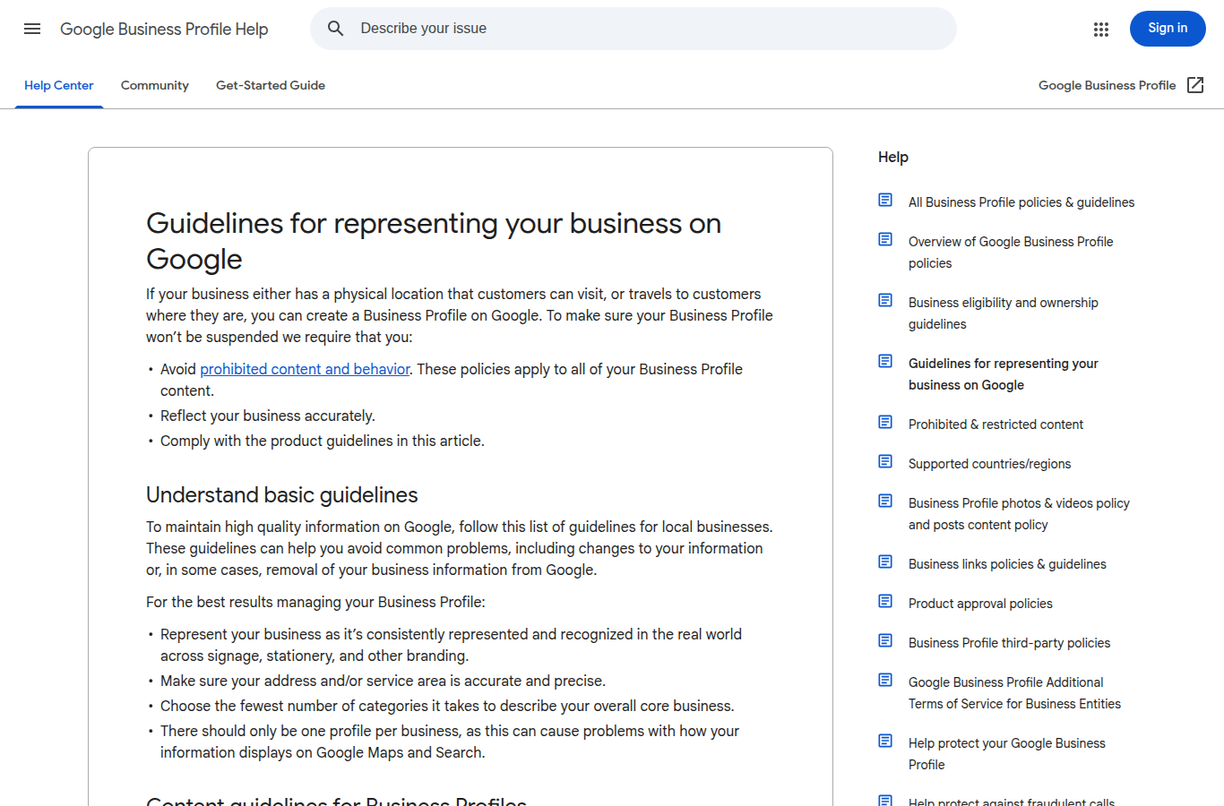Click 'Comply with the product guidelines' bullet
The height and width of the screenshot is (806, 1224).
click(x=323, y=441)
